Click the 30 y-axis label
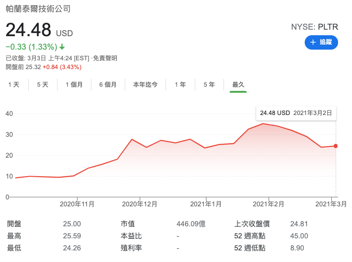This screenshot has height=262, width=352. [9, 134]
